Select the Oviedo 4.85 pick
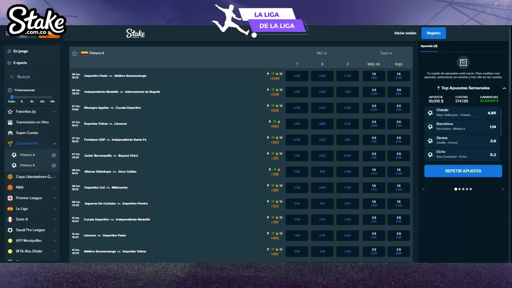 click(462, 113)
